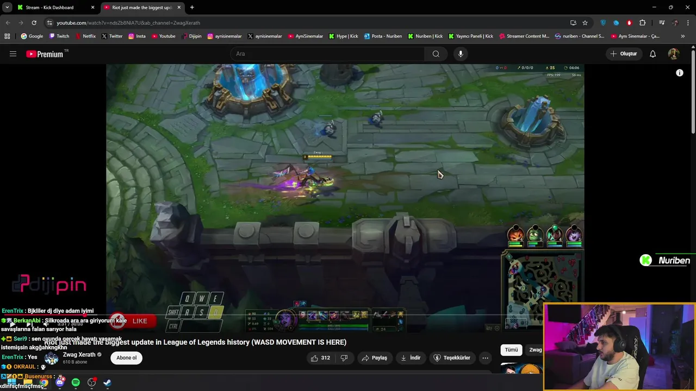Open Discord from the taskbar
Image resolution: width=696 pixels, height=391 pixels.
coord(60,382)
